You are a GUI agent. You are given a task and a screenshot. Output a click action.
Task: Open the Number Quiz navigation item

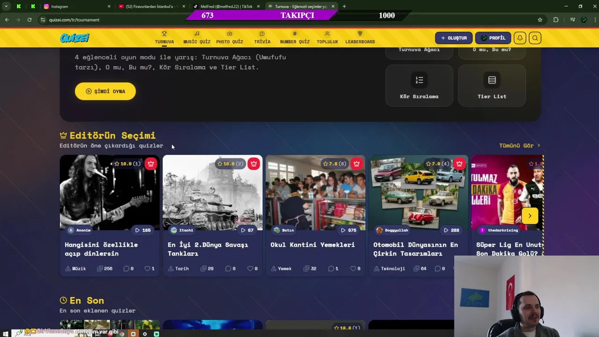pos(295,38)
